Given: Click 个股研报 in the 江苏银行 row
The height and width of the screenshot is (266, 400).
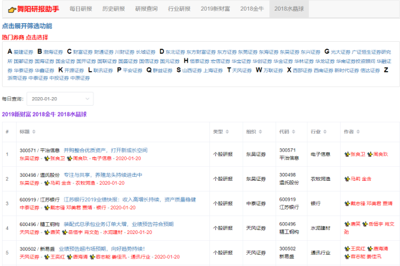Looking at the screenshot, I should (223, 203).
